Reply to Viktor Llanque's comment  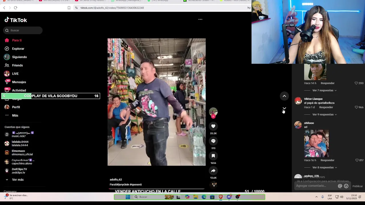pos(326,107)
